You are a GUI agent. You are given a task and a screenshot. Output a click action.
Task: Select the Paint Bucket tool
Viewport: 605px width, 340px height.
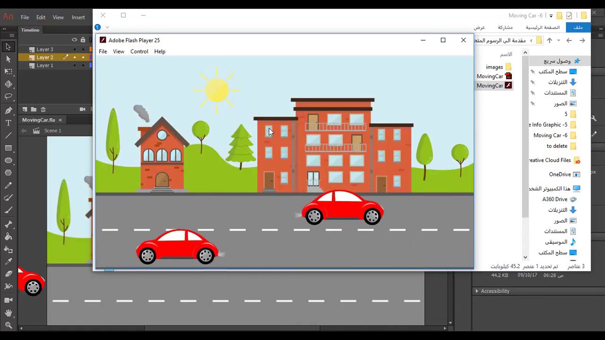point(8,237)
